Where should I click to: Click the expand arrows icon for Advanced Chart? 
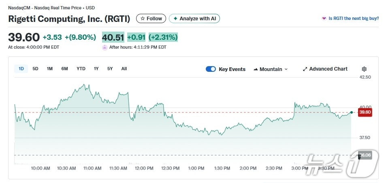point(305,69)
